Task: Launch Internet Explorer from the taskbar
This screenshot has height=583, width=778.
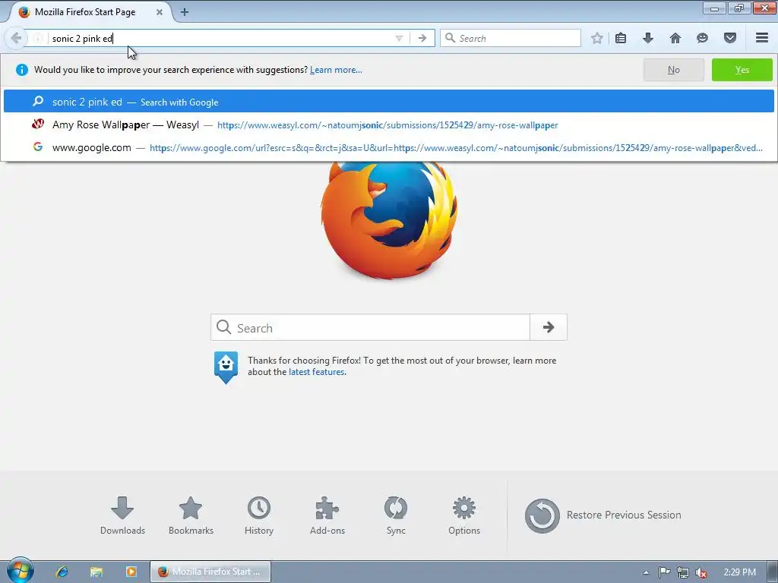Action: coord(62,572)
